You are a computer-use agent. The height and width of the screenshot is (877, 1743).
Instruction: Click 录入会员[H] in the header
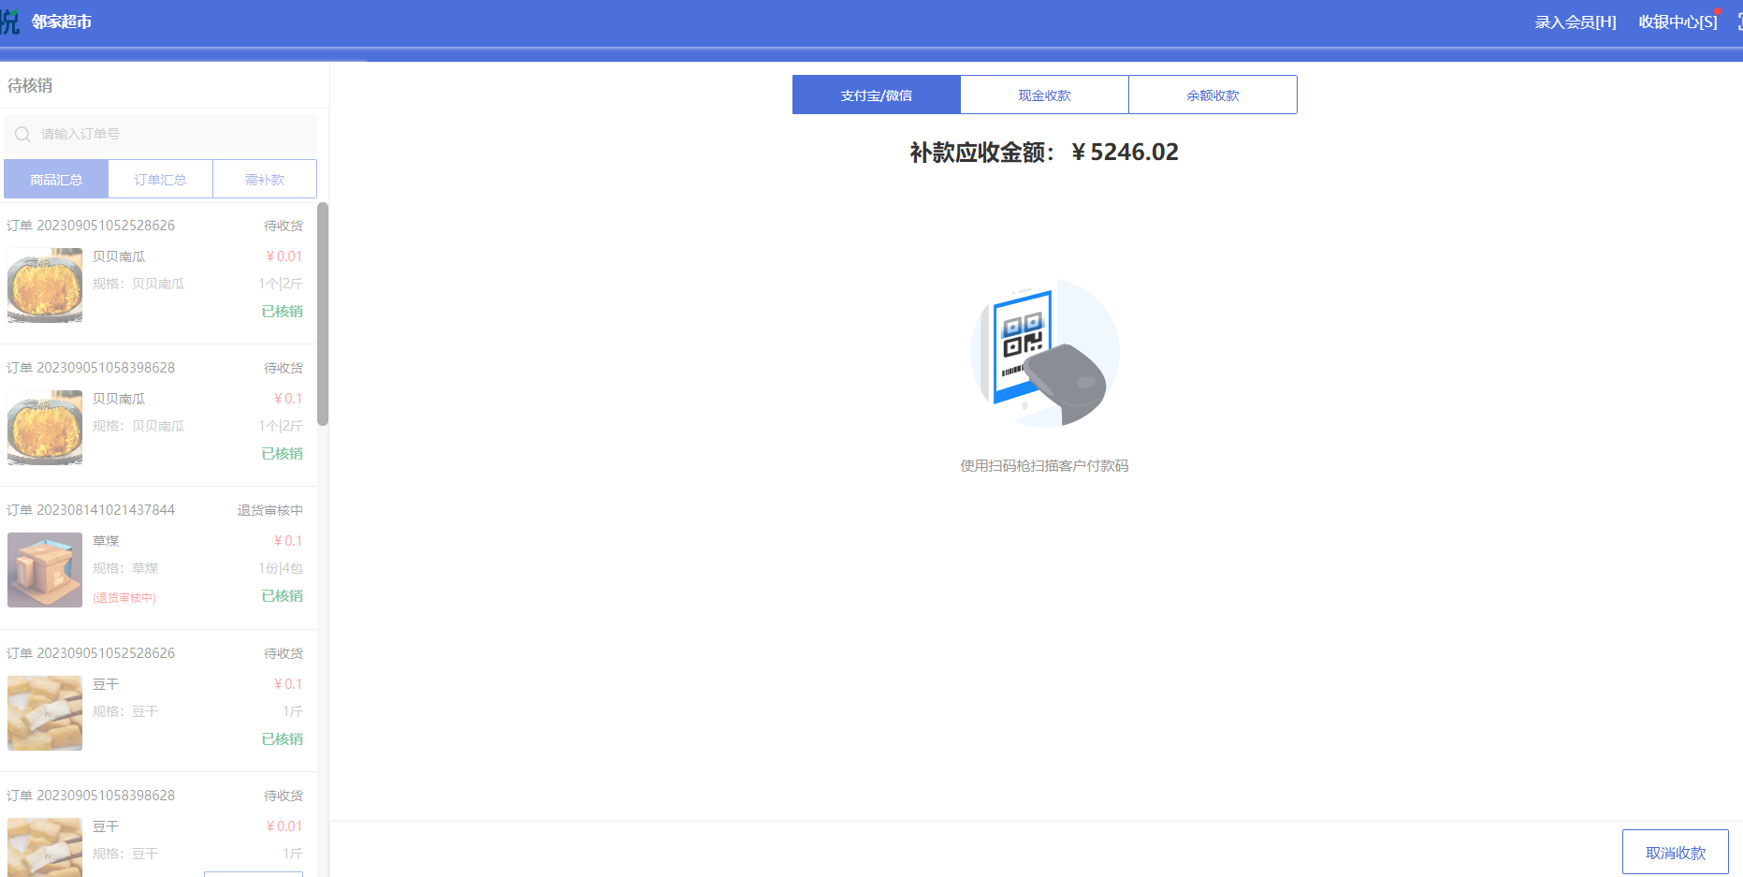pos(1576,22)
